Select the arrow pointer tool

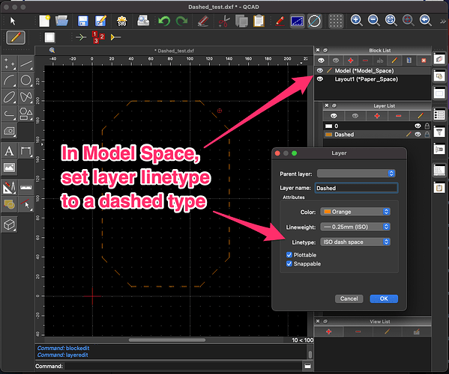(13, 21)
